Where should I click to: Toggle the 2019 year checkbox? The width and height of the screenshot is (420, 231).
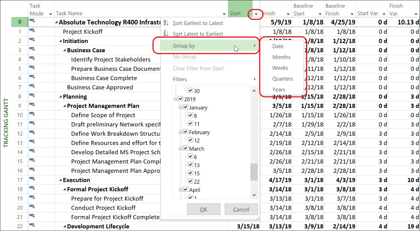[x=181, y=99]
